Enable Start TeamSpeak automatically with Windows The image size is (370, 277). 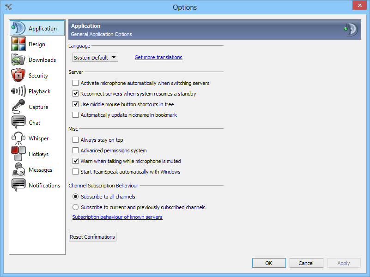76,172
